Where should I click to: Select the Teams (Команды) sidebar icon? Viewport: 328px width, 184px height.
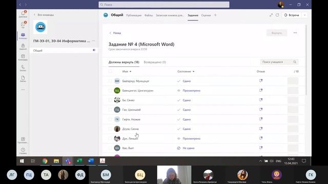tap(23, 36)
